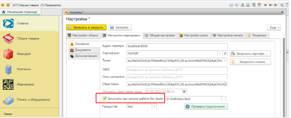Click Проверка подключения button
This screenshot has height=118, width=291.
tap(206, 107)
